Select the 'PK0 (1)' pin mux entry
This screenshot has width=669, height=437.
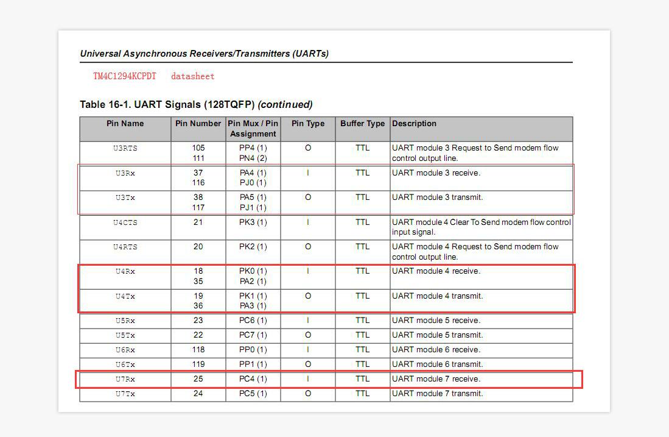[253, 271]
